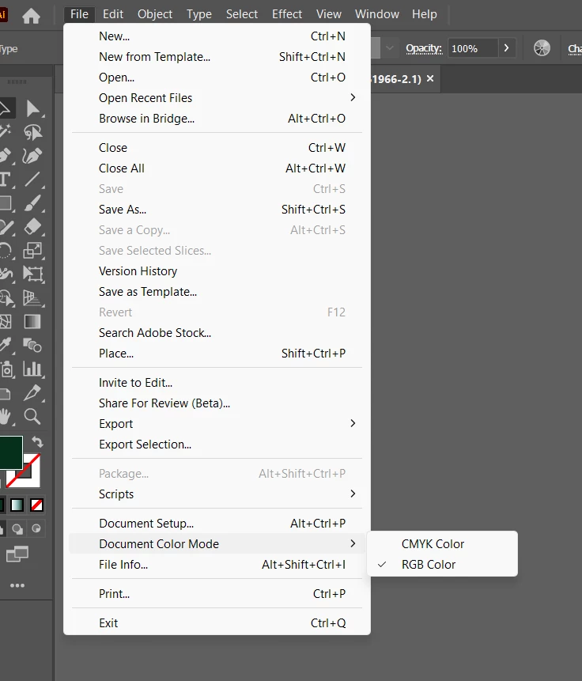
Task: Click the Opacity 100% input field
Action: [x=473, y=48]
